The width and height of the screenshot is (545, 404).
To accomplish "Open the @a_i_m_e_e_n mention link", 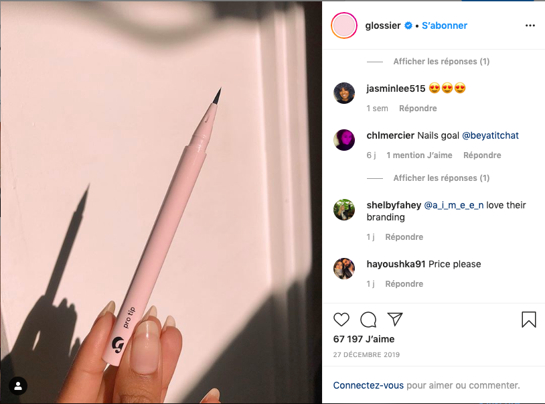I will 453,205.
